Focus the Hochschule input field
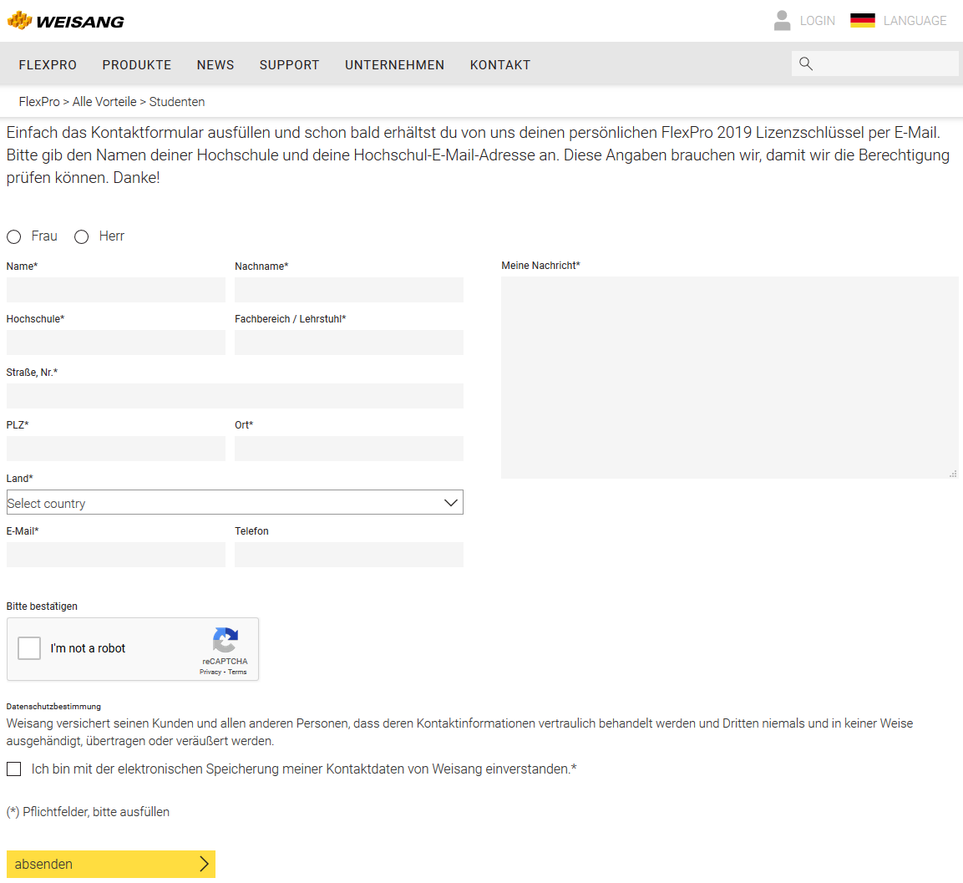Viewport: 963px width, 883px height. click(115, 343)
